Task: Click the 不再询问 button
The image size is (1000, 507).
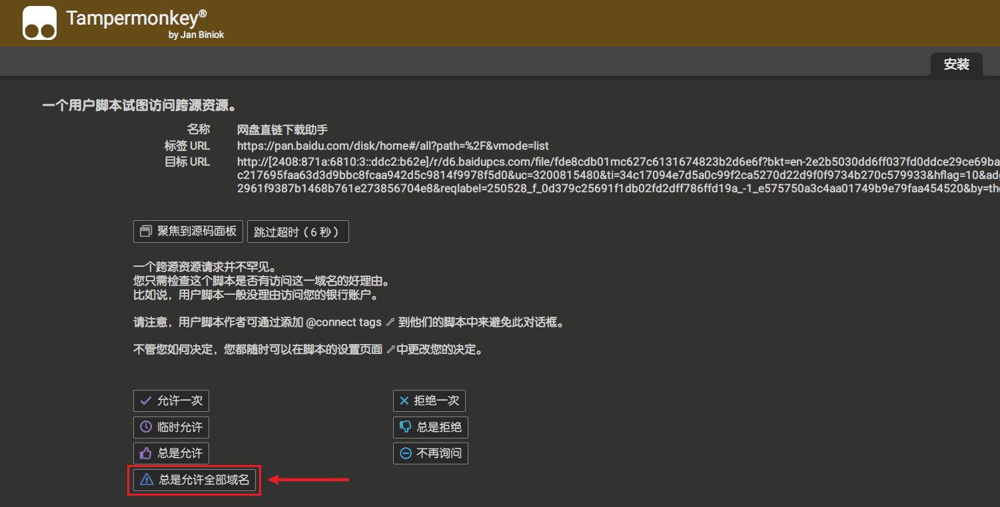Action: (431, 453)
